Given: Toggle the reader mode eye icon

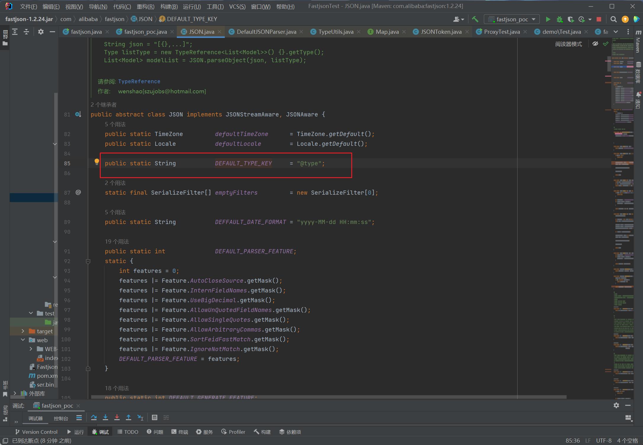Looking at the screenshot, I should coord(595,44).
